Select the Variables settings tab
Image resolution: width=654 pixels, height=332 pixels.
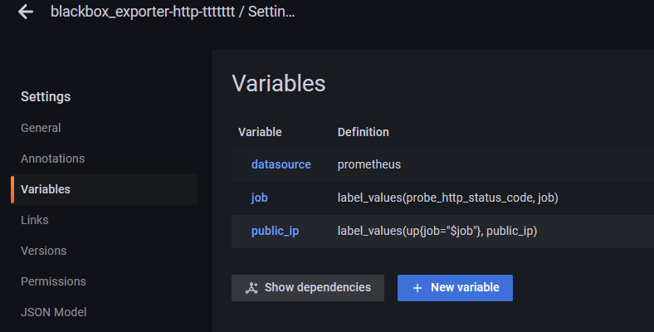click(45, 189)
